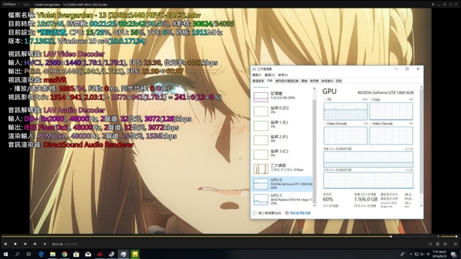Viewport: 461px width, 259px height.
Task: Open File menu in Task Manager
Action: [x=256, y=75]
